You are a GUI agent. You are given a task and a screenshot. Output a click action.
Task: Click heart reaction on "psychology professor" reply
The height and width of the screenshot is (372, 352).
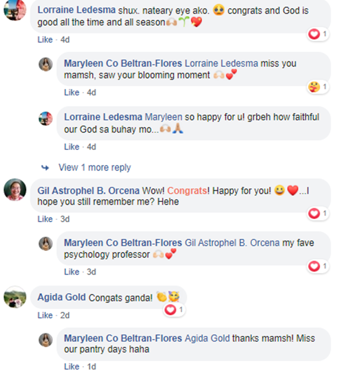click(x=318, y=266)
